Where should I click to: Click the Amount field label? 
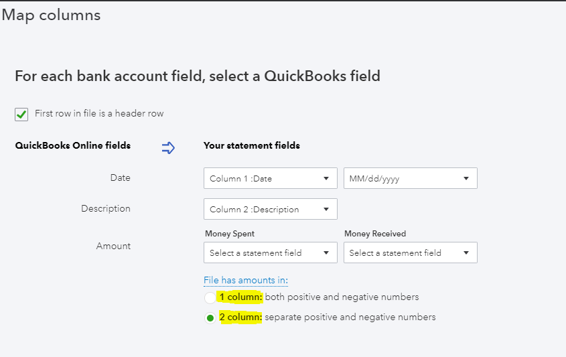pos(113,246)
